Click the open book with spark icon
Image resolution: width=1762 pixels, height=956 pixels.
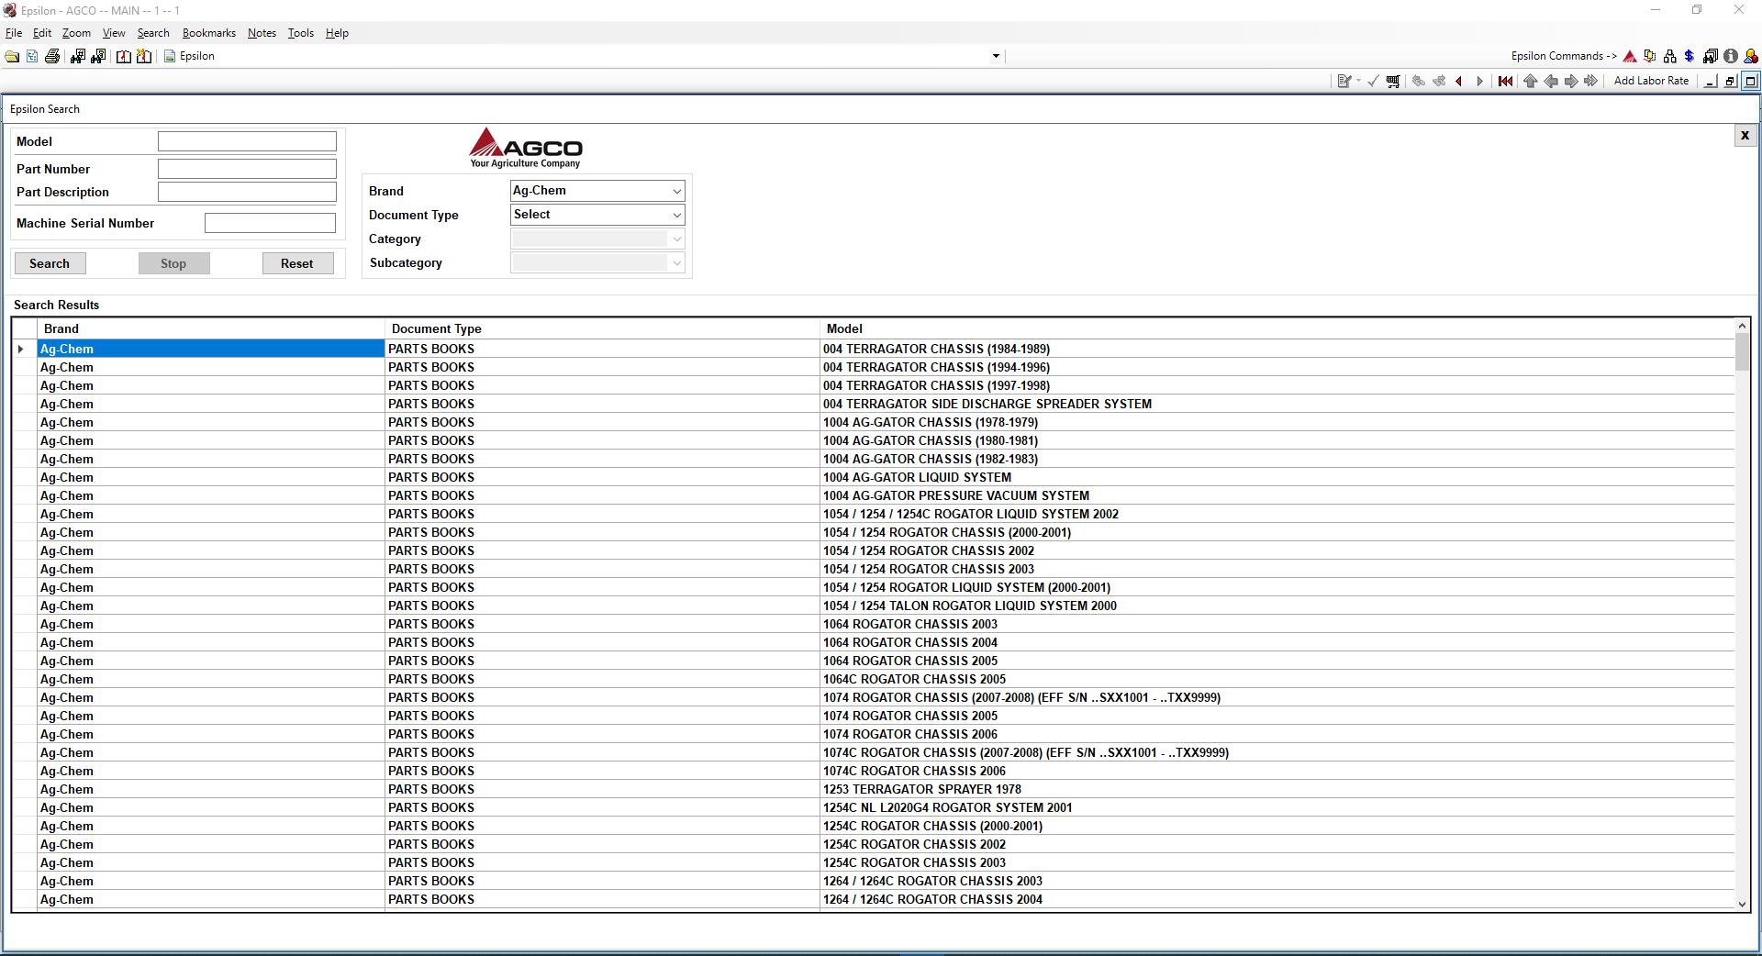click(144, 57)
